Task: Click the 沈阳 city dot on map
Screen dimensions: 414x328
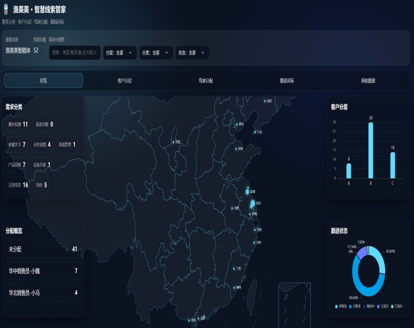Action: [x=265, y=101]
